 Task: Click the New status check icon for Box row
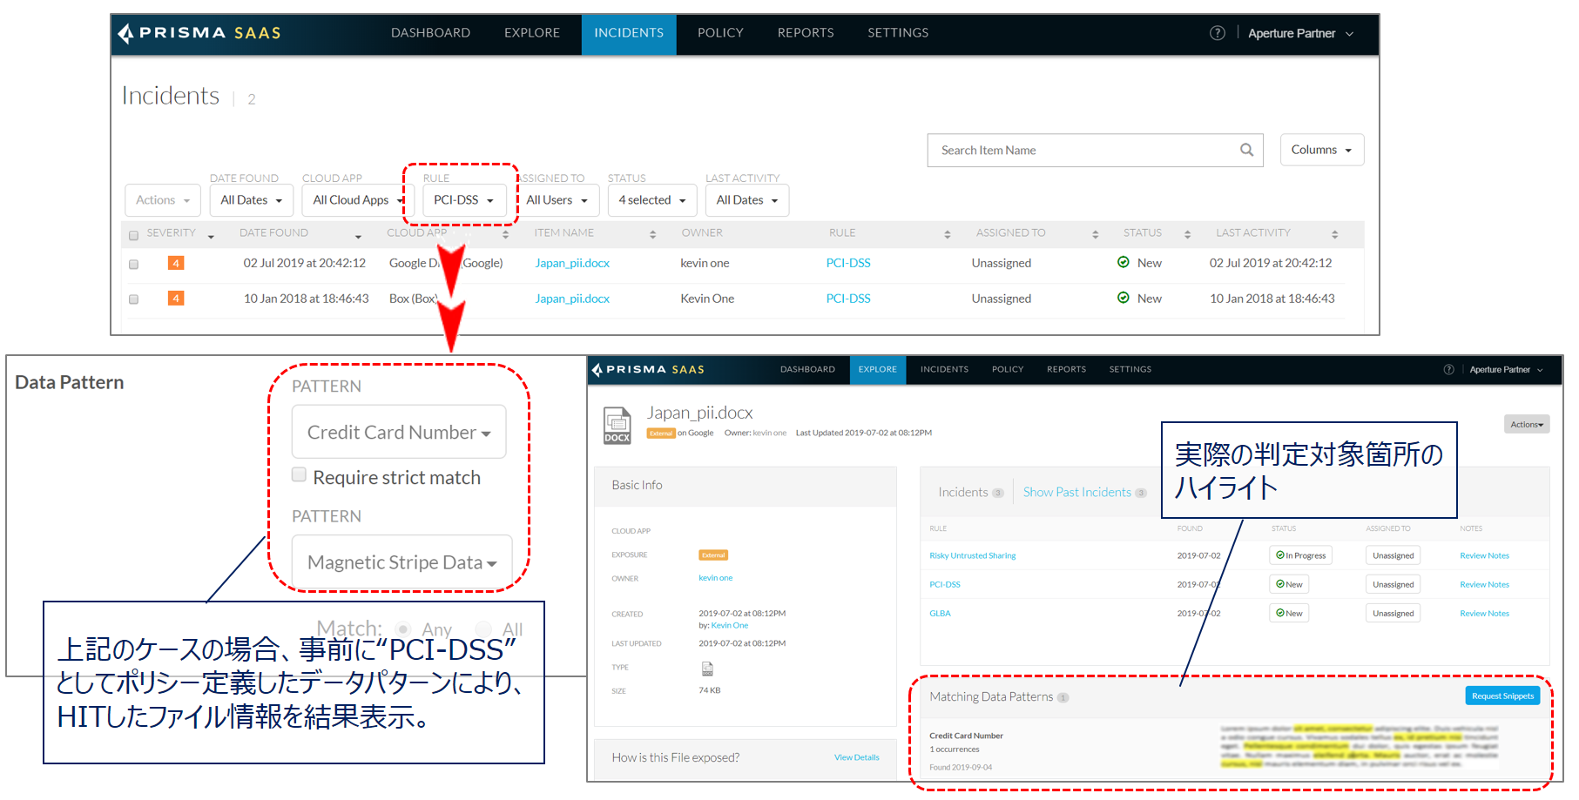tap(1123, 298)
